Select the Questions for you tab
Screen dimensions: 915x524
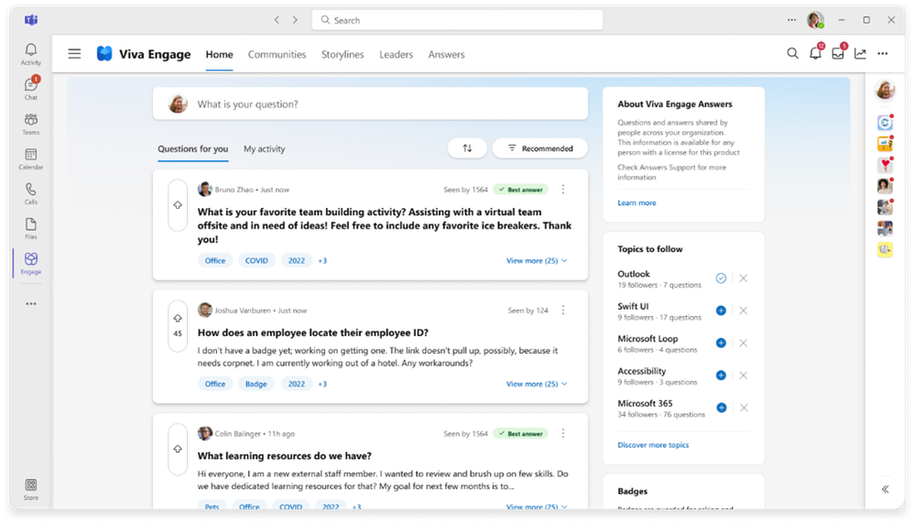[x=192, y=148]
